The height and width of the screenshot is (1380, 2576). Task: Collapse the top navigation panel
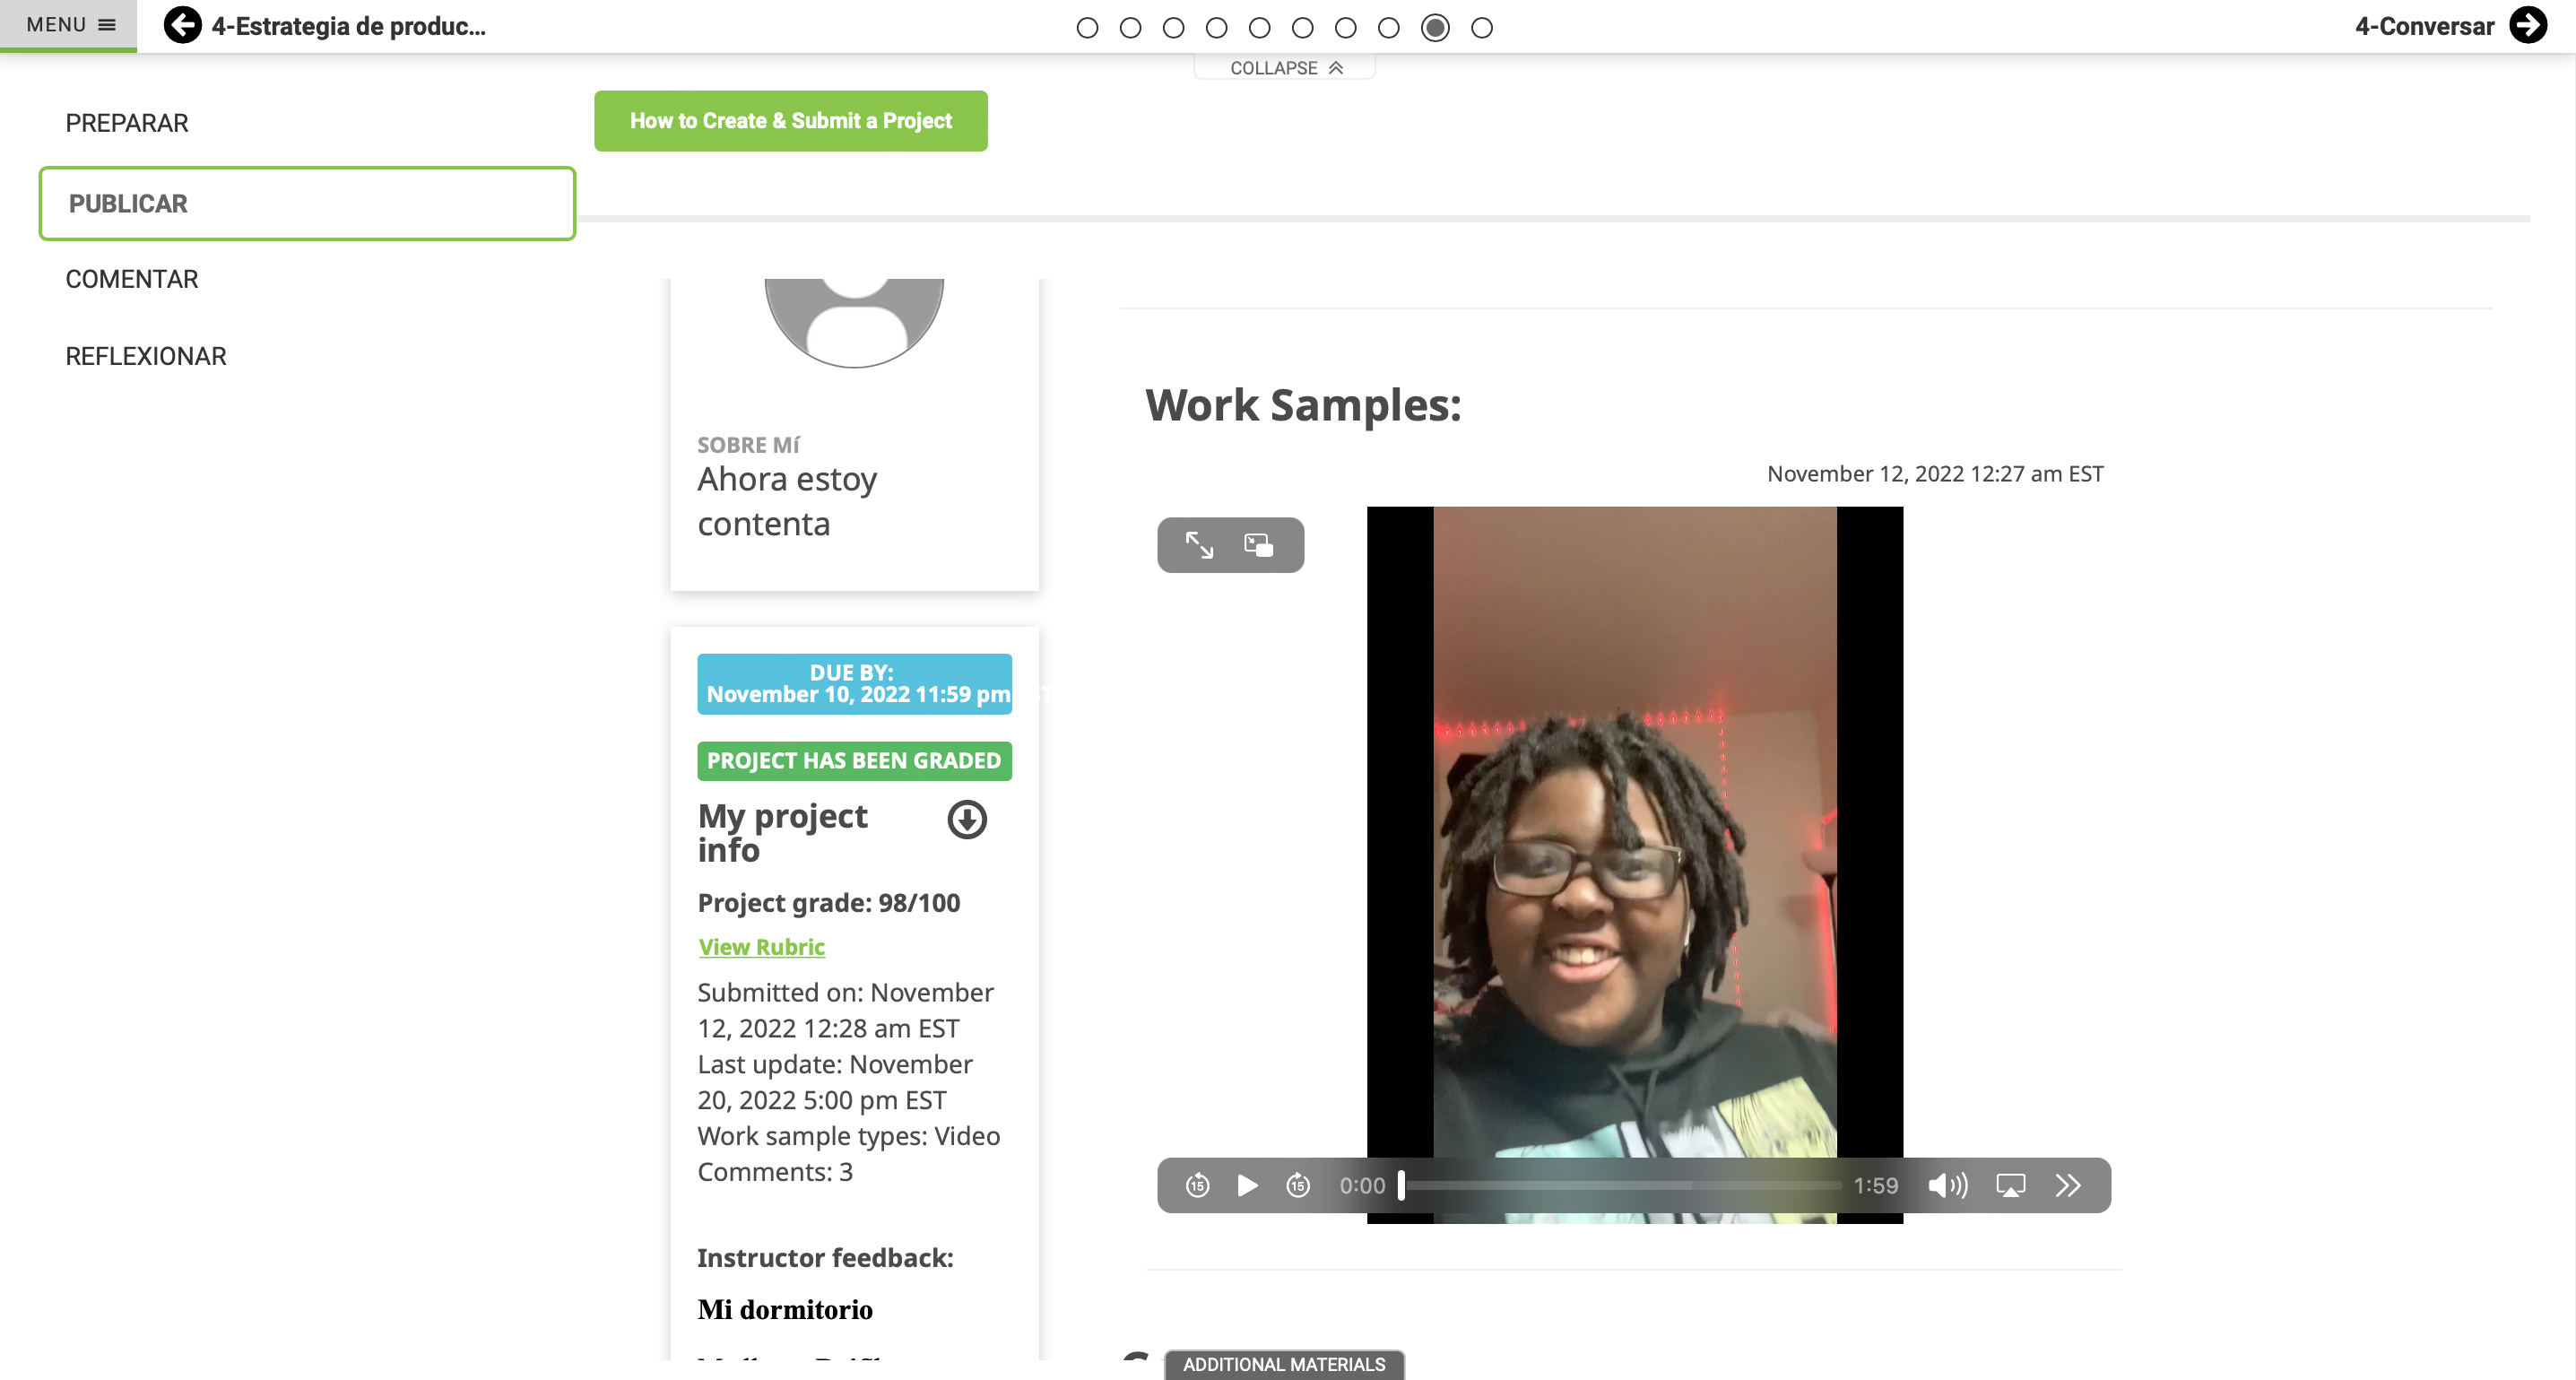tap(1285, 68)
